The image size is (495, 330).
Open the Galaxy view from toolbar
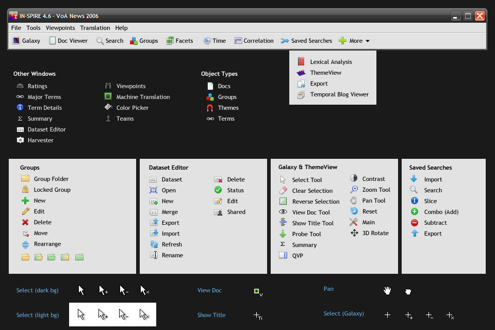[26, 41]
